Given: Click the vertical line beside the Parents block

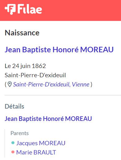Looking at the screenshot, I should 5,143.
